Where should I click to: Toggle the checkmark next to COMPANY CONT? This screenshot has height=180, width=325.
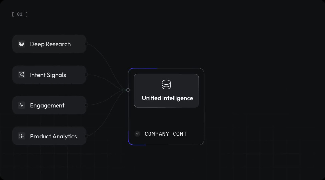[x=137, y=134]
